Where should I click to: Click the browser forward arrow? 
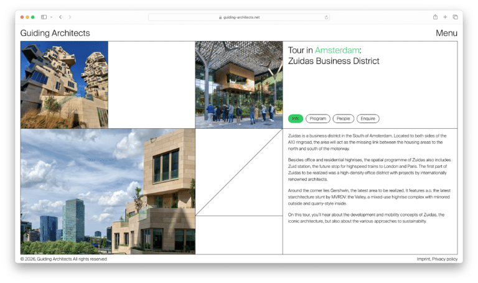[70, 17]
